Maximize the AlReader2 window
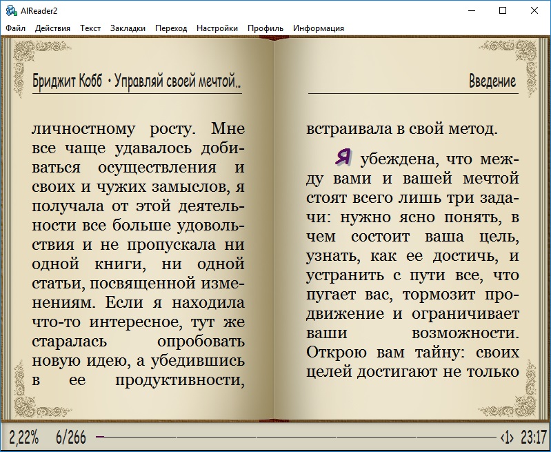This screenshot has height=452, width=551. click(503, 10)
